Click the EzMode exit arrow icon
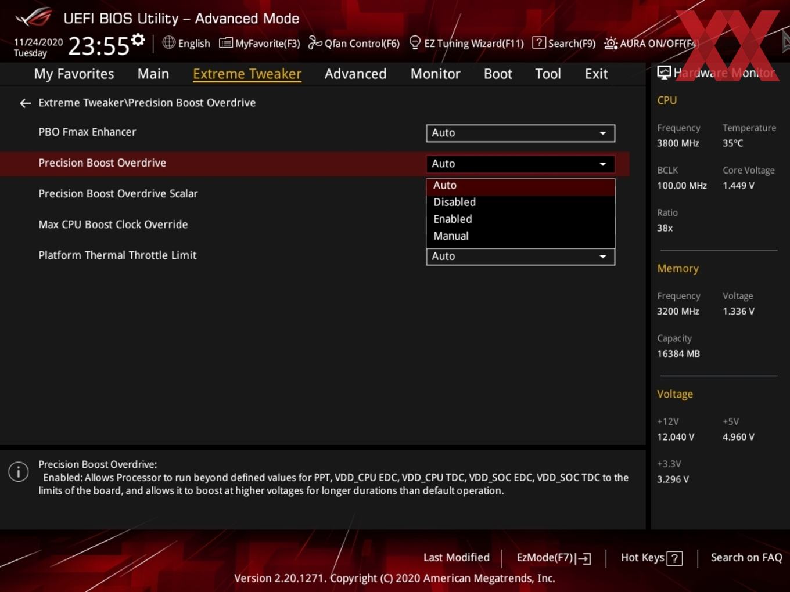This screenshot has height=592, width=790. (584, 558)
